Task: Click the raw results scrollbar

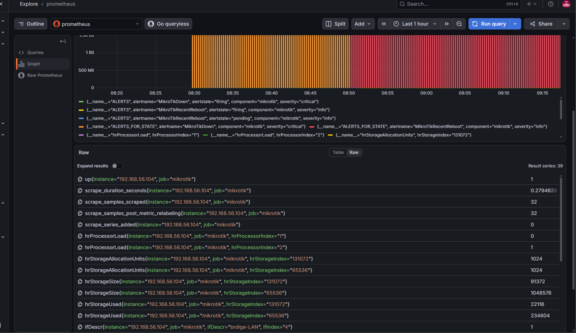Action: pos(561,219)
